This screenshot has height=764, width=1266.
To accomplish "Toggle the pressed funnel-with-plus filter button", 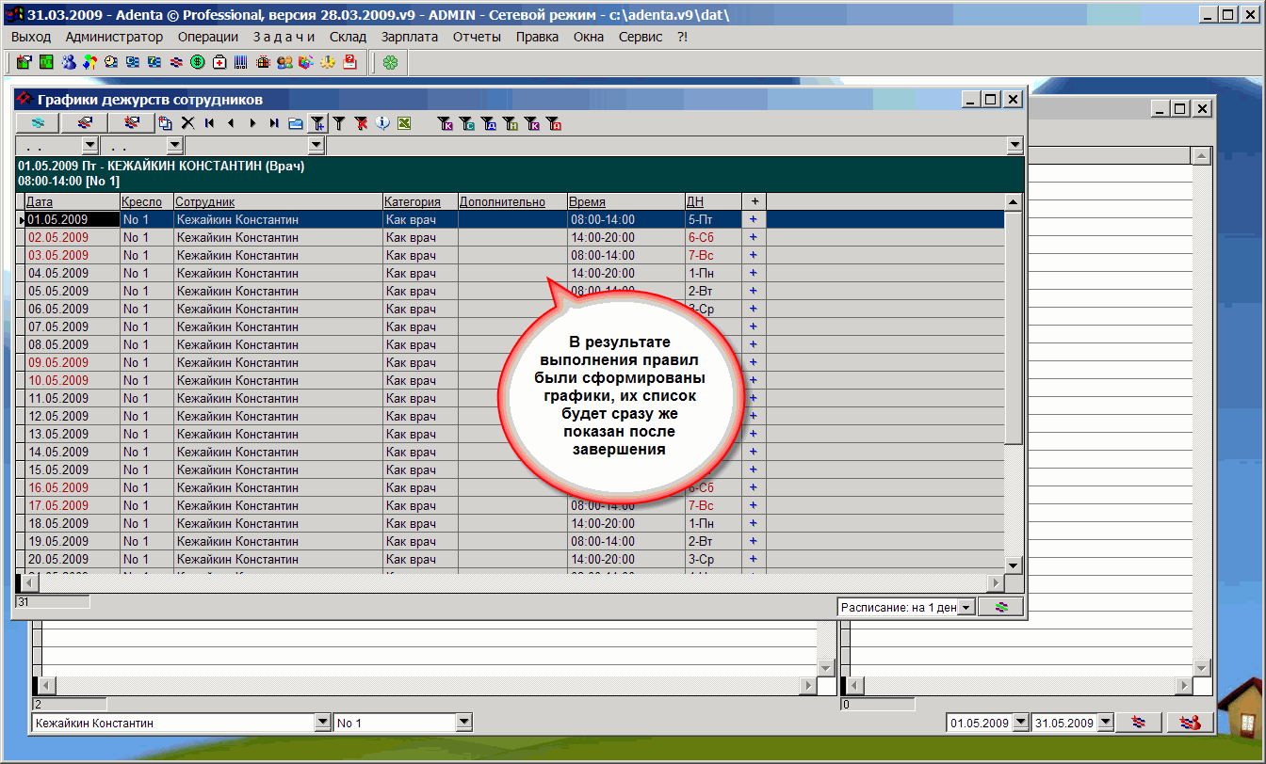I will [318, 123].
